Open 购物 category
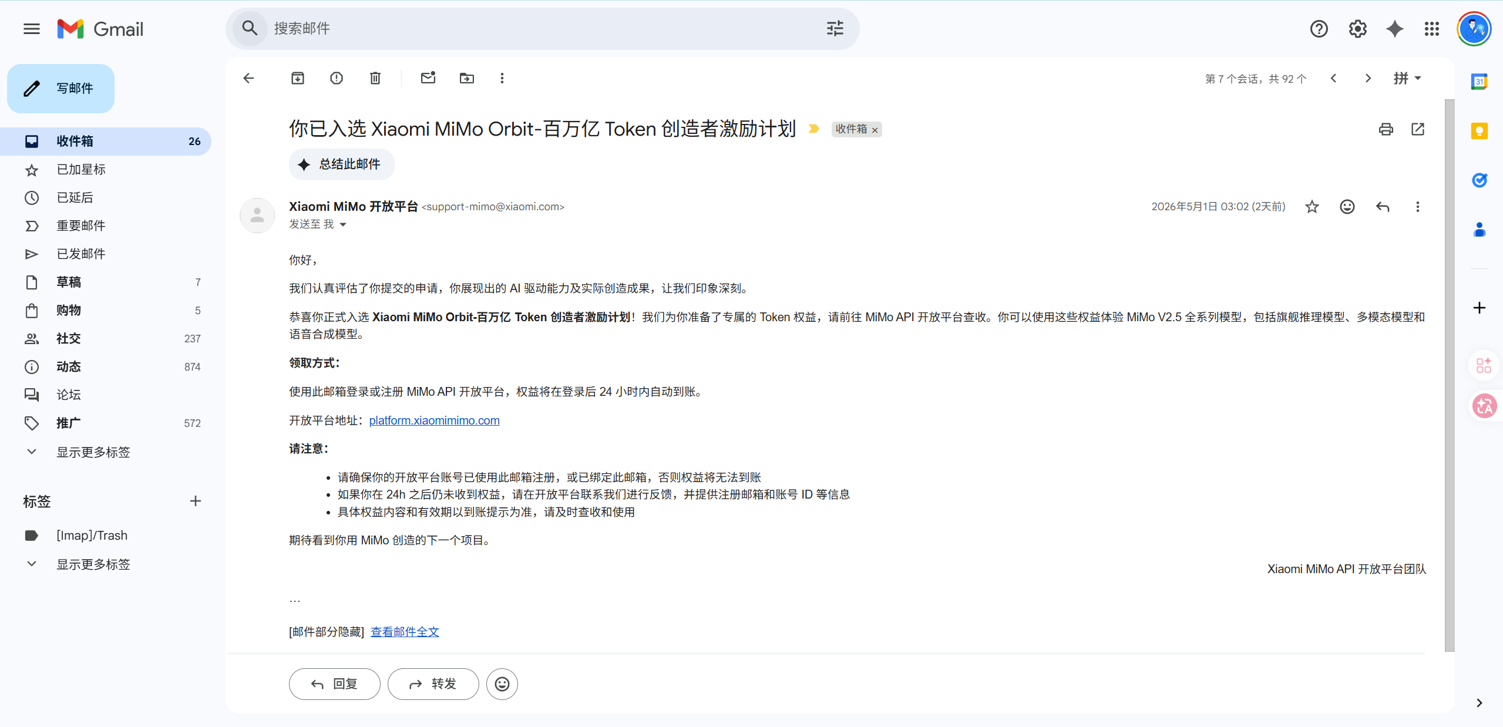The width and height of the screenshot is (1503, 727). pos(106,311)
